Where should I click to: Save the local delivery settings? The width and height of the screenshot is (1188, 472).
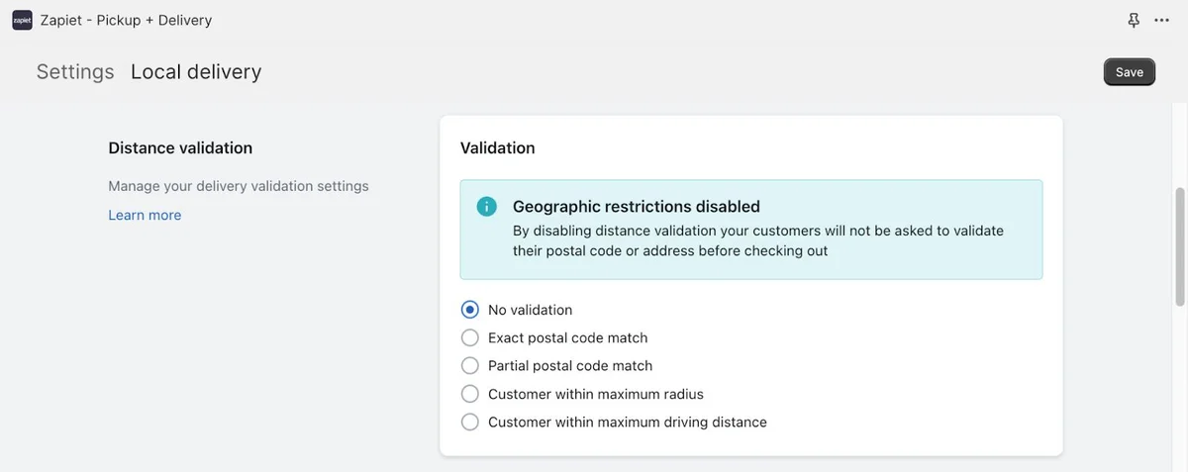tap(1130, 72)
